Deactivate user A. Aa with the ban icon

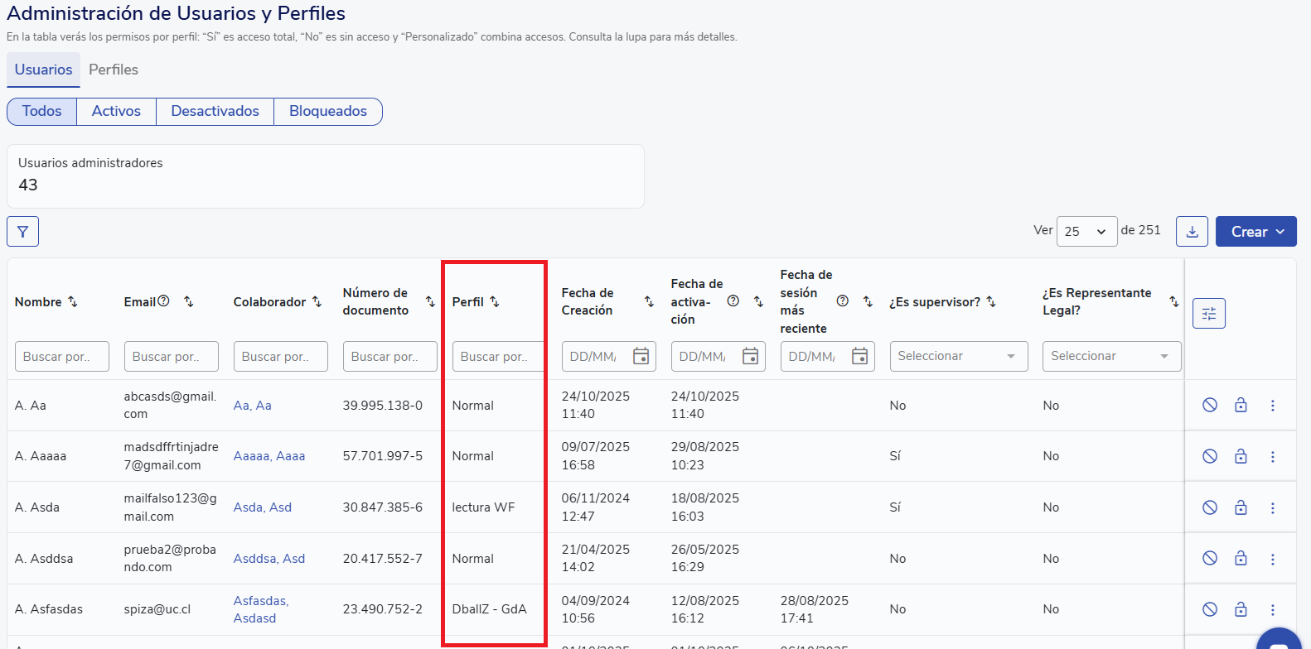click(x=1210, y=405)
